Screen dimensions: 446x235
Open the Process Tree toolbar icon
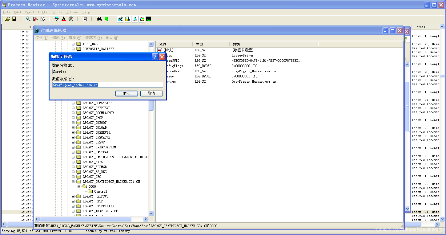(85, 19)
